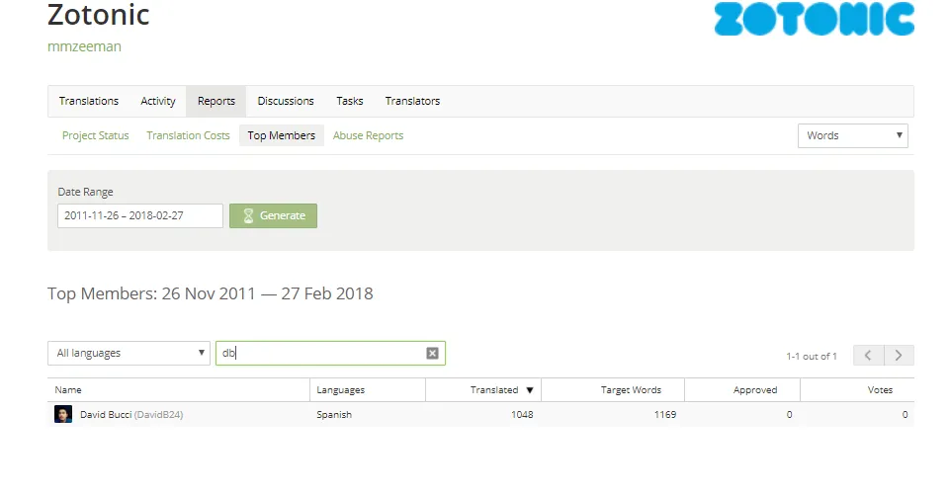Open the Activity tab
The image size is (949, 496).
click(158, 101)
